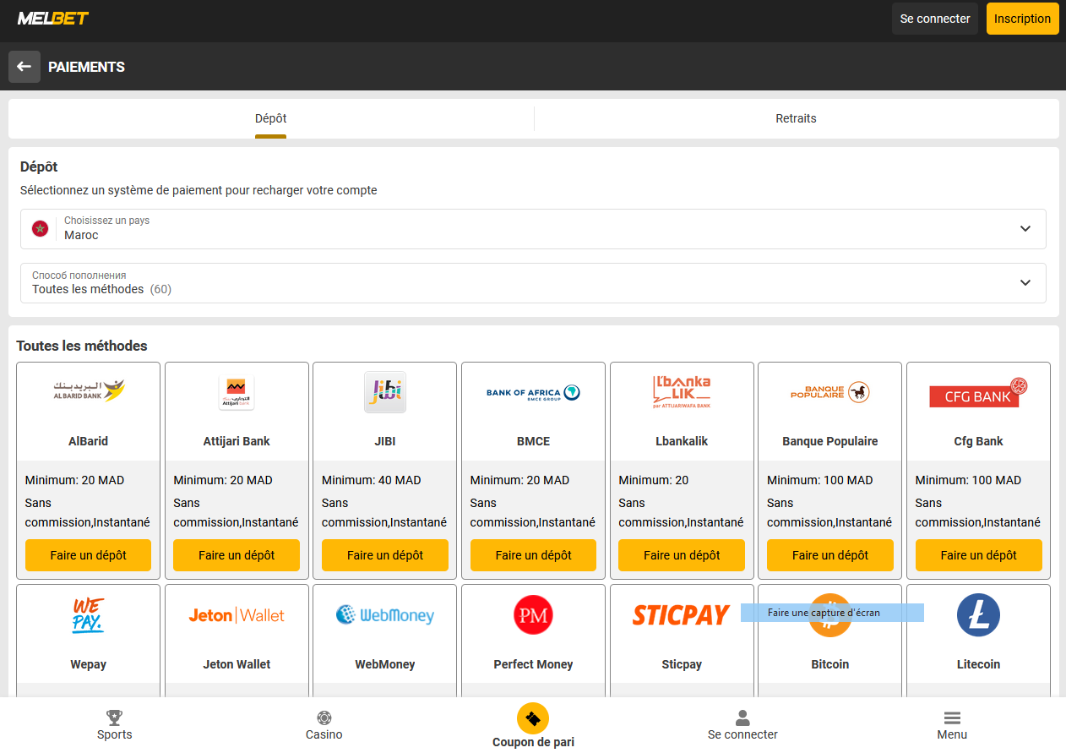
Task: Click the JIBI logo
Action: click(385, 392)
